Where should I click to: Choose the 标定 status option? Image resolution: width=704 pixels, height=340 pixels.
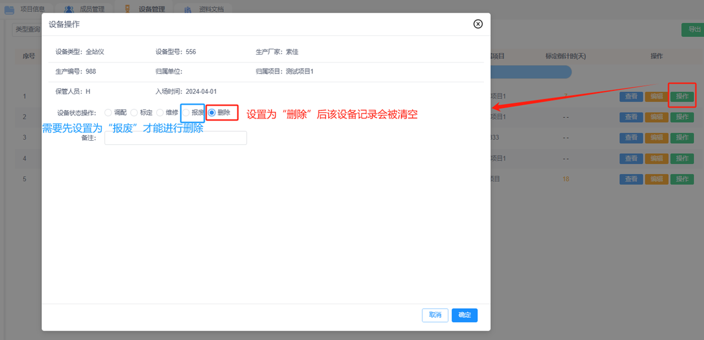[134, 113]
